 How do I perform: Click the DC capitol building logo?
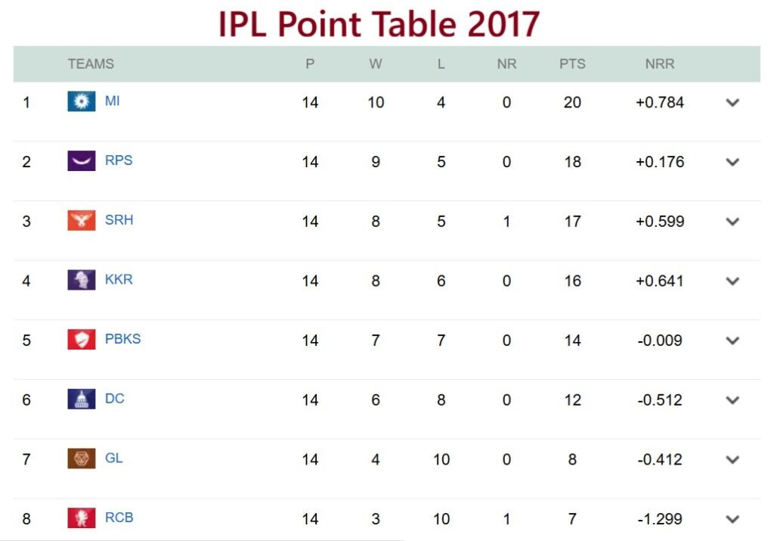pyautogui.click(x=82, y=398)
